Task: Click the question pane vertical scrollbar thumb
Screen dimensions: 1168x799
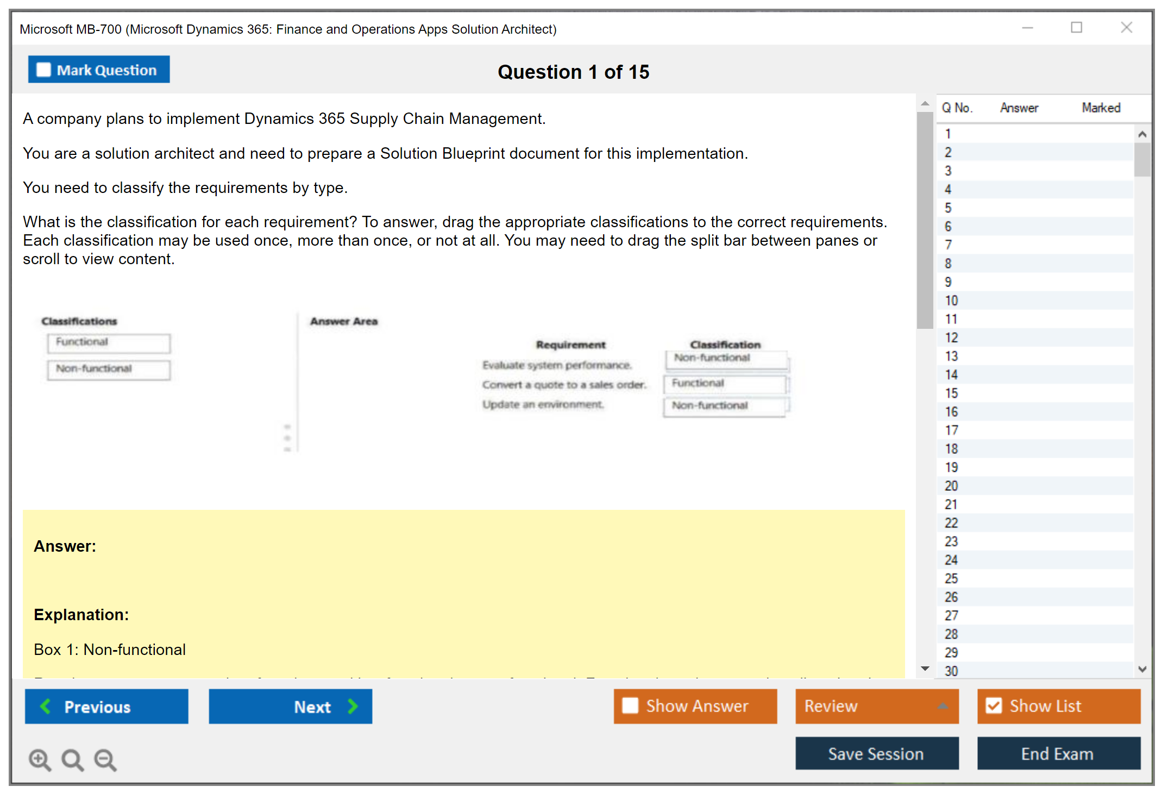Action: [x=925, y=220]
